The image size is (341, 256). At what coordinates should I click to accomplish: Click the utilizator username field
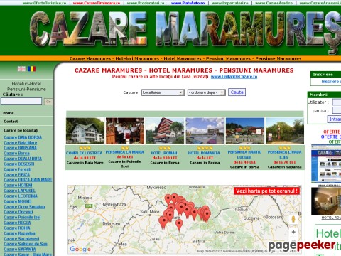pyautogui.click(x=337, y=102)
